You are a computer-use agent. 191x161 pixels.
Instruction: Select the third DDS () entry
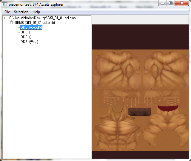(x=26, y=37)
